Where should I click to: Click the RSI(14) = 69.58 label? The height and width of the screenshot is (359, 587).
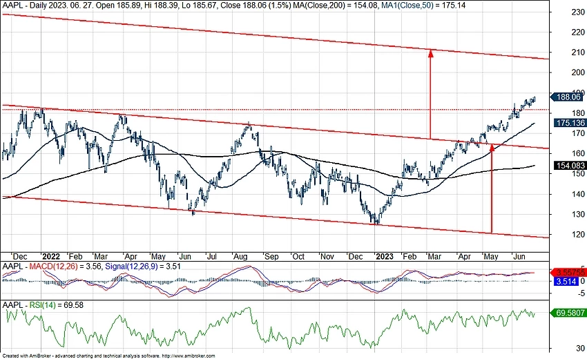pyautogui.click(x=57, y=305)
